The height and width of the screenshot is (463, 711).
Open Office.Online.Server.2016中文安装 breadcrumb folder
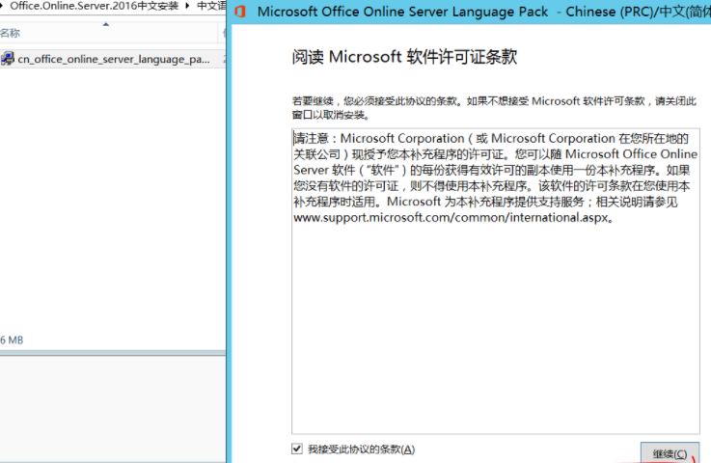tap(95, 6)
